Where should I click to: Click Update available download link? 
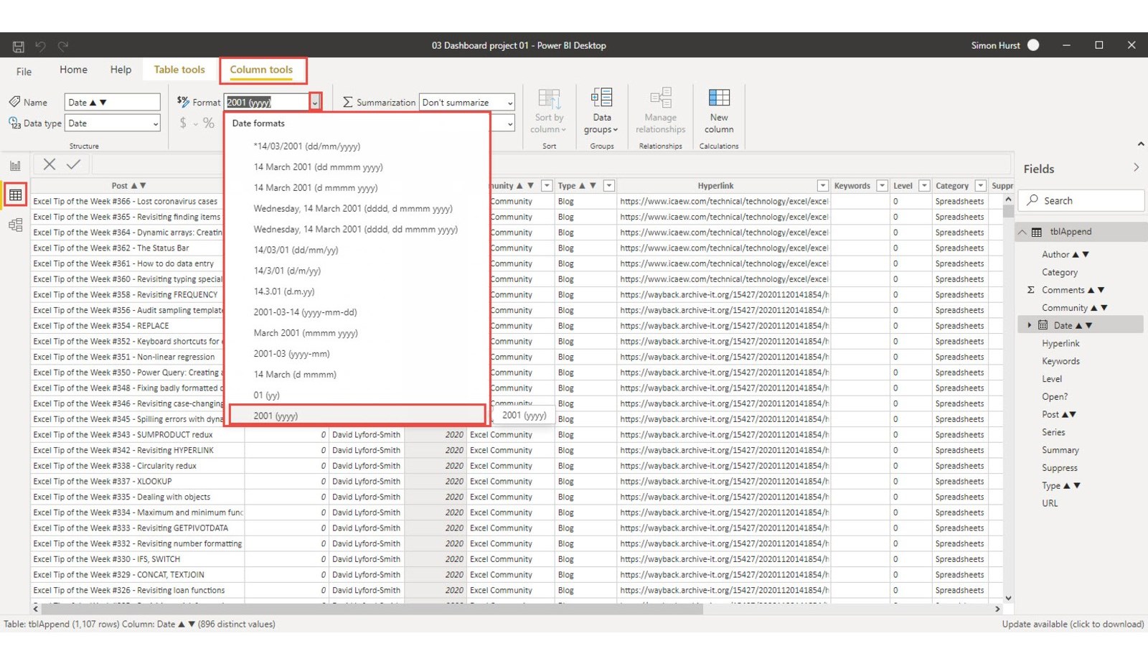(1073, 624)
